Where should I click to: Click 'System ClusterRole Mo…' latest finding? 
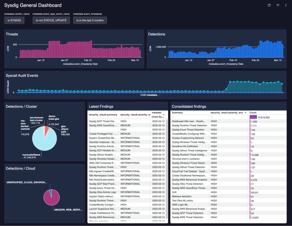point(103,138)
